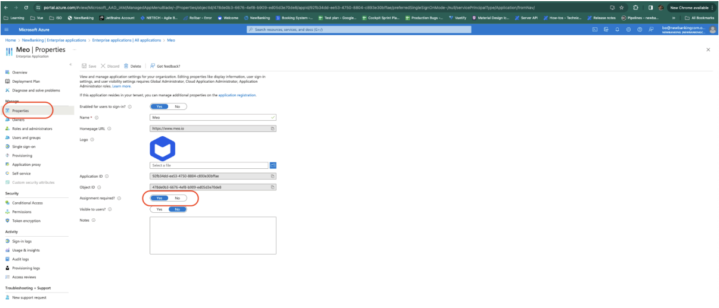Click the Audit logs icon
This screenshot has height=308, width=719.
7,259
